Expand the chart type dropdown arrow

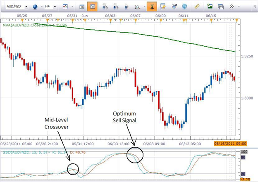(72, 7)
